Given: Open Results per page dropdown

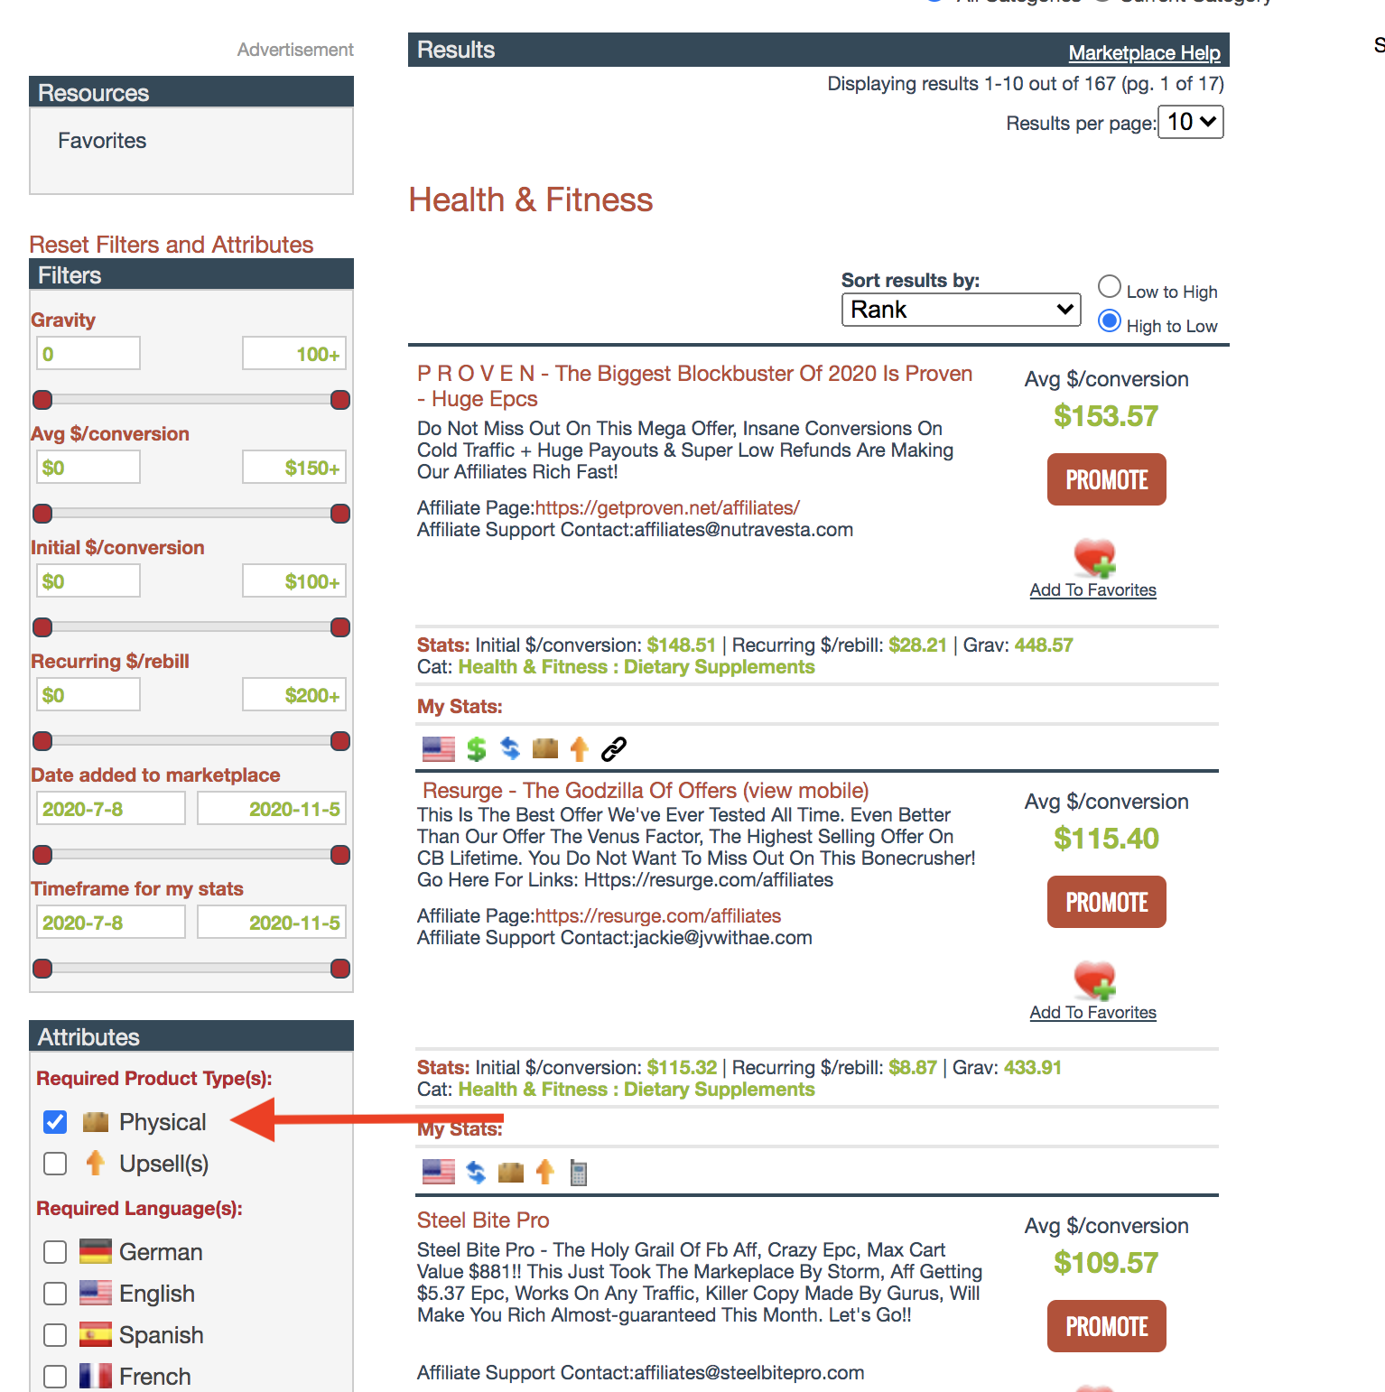Looking at the screenshot, I should coord(1191,122).
